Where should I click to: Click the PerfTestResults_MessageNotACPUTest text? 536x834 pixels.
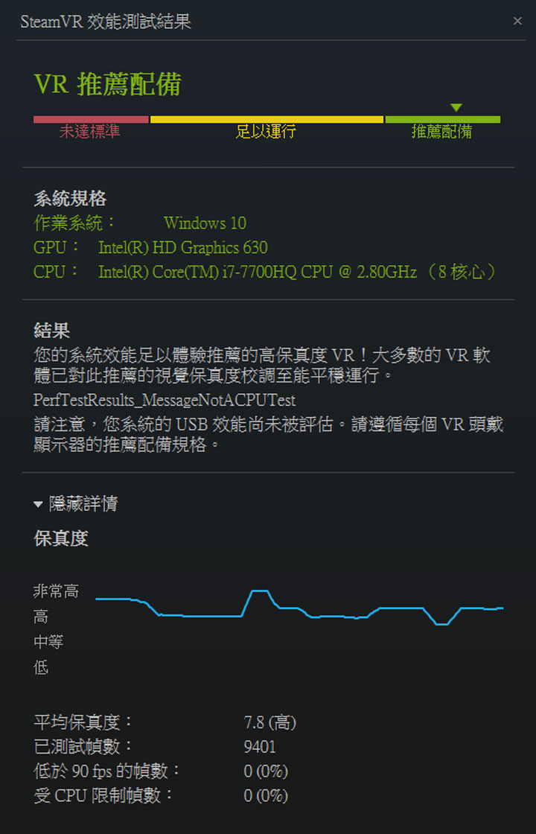point(165,399)
